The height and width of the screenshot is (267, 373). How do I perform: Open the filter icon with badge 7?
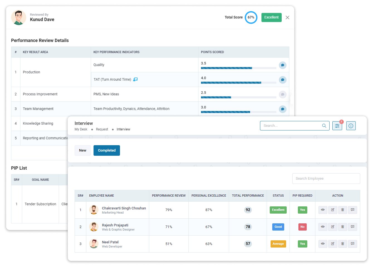click(337, 126)
